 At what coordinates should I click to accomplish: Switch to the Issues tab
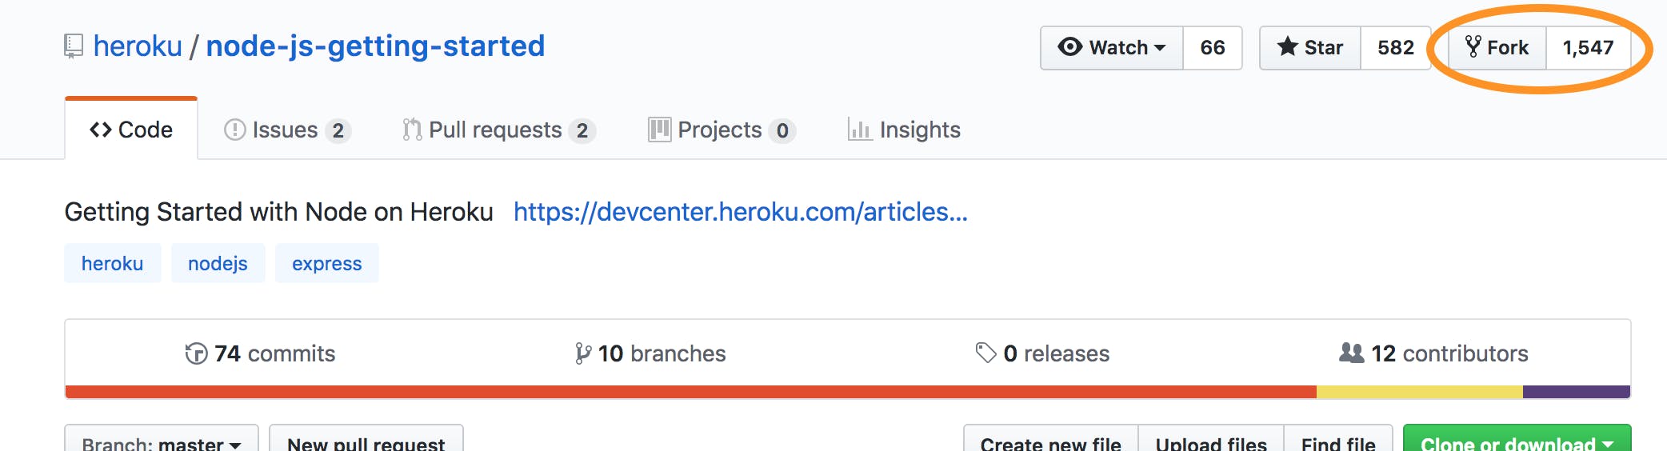click(287, 130)
